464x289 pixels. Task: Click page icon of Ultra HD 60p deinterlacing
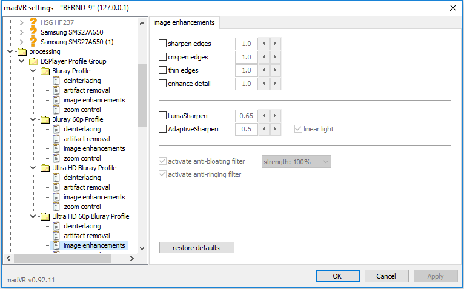pos(56,226)
